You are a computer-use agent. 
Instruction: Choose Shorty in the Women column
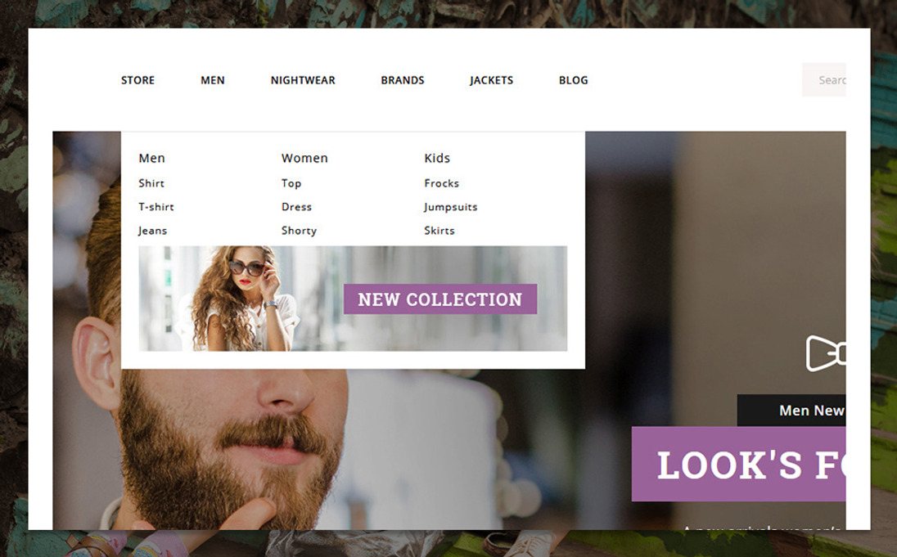click(x=299, y=231)
